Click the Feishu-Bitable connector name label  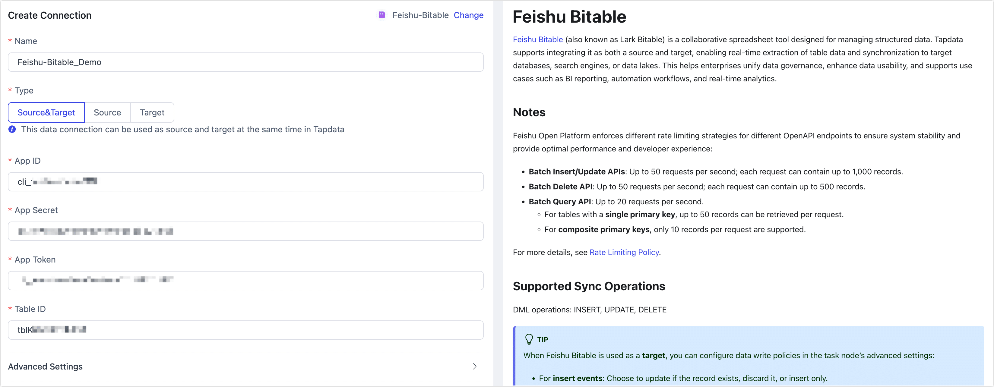coord(420,15)
